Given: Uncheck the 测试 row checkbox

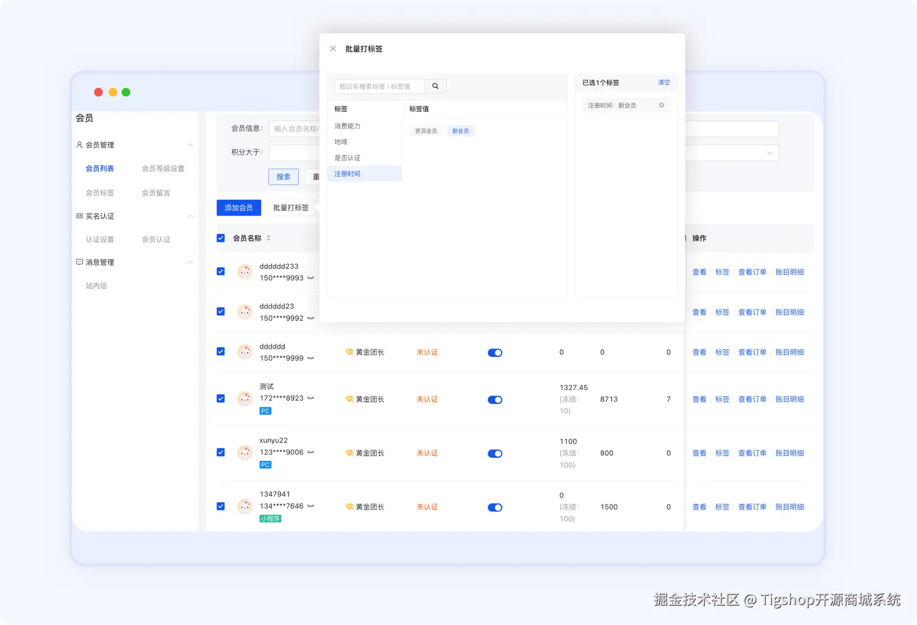Looking at the screenshot, I should click(221, 399).
